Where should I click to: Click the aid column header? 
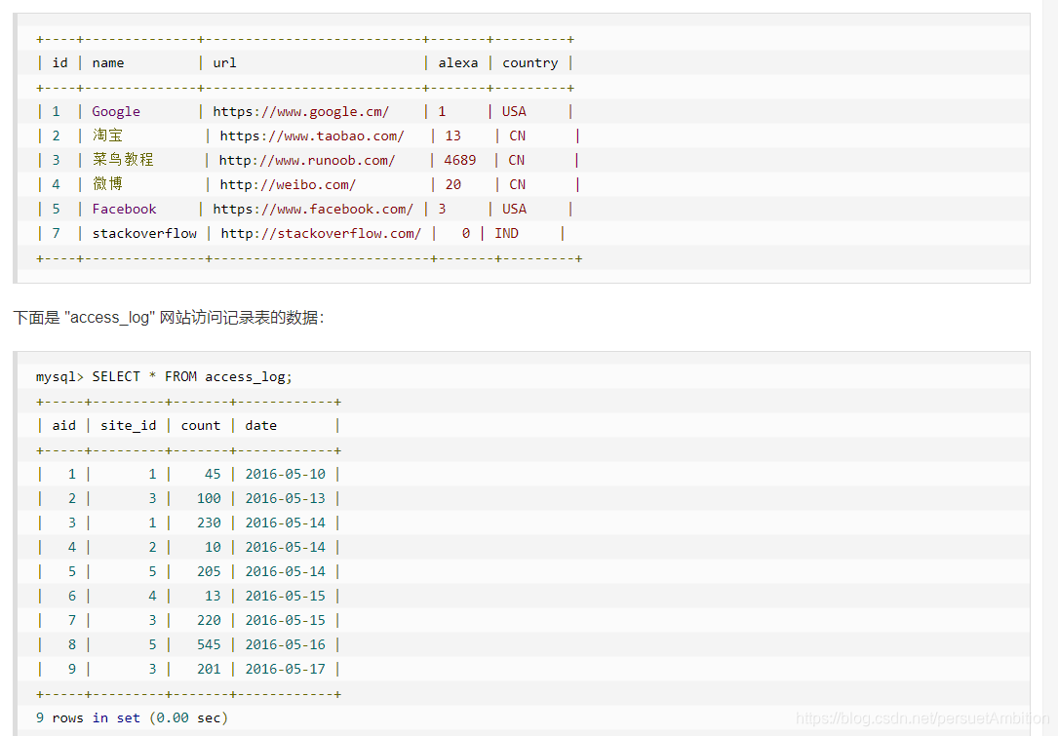coord(64,425)
